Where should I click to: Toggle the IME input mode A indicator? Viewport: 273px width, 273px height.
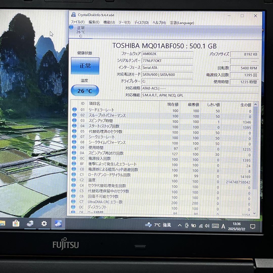coord(223,226)
